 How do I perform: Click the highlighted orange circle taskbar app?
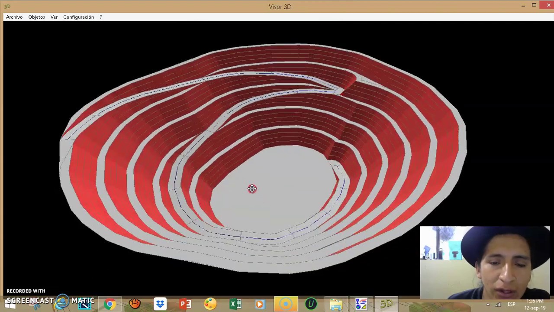pos(286,304)
